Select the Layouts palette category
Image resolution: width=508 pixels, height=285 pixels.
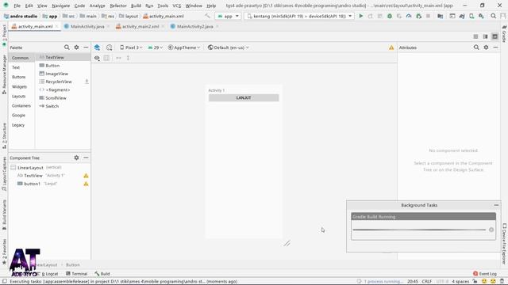[18, 97]
